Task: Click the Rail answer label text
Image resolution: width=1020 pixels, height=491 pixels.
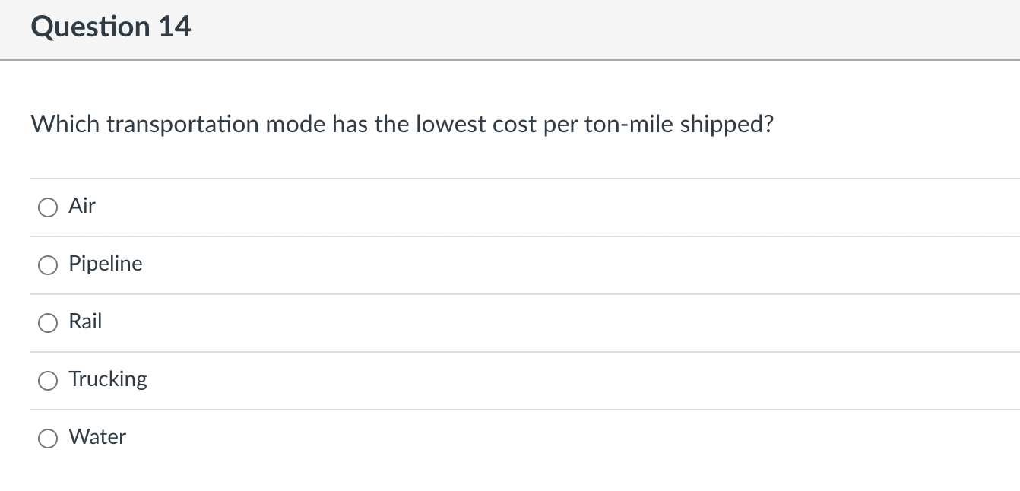Action: (85, 322)
